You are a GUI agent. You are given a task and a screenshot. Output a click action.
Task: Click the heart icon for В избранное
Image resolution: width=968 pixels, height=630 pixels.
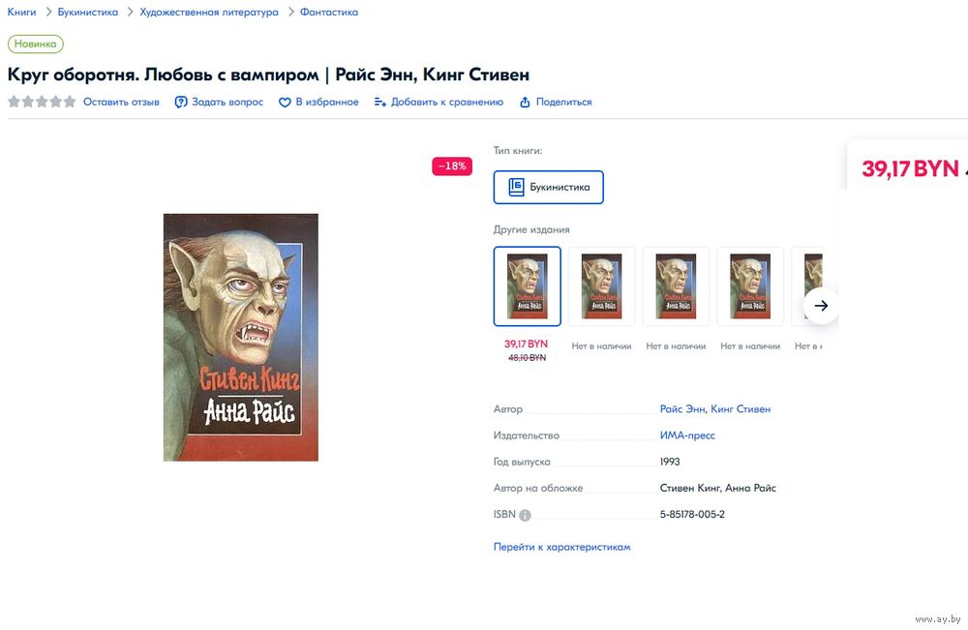point(285,103)
